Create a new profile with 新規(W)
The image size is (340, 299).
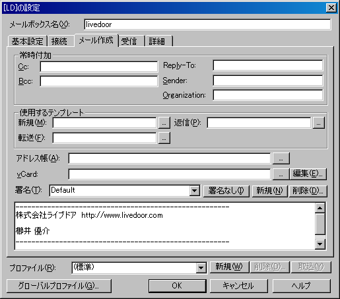(x=229, y=267)
